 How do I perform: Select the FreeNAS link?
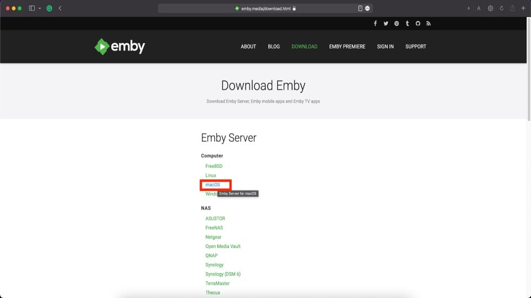tap(214, 228)
